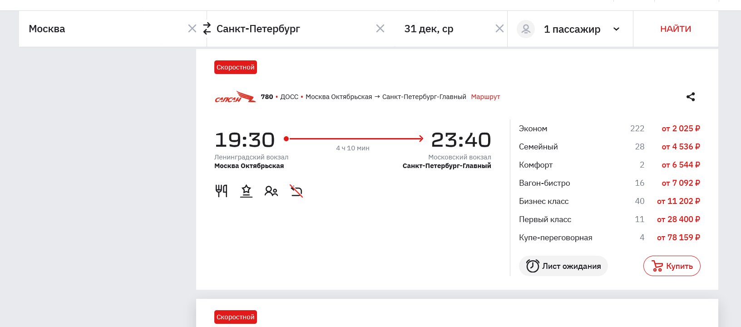Open the Маршрут route link

485,97
